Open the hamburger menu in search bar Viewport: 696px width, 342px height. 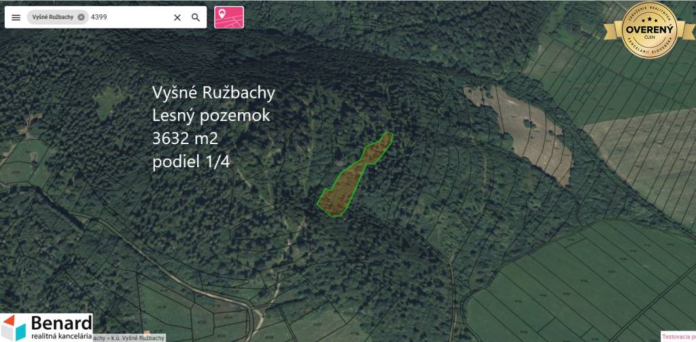tap(16, 18)
